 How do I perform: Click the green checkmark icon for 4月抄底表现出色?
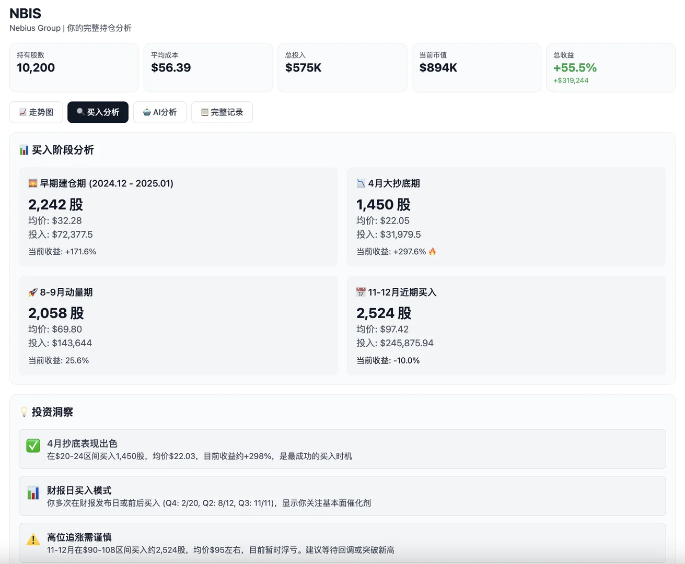pos(33,445)
